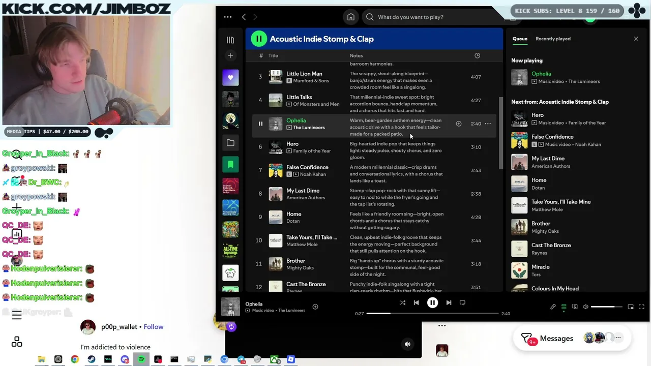Toggle the Queue icon in player bar

click(564, 307)
